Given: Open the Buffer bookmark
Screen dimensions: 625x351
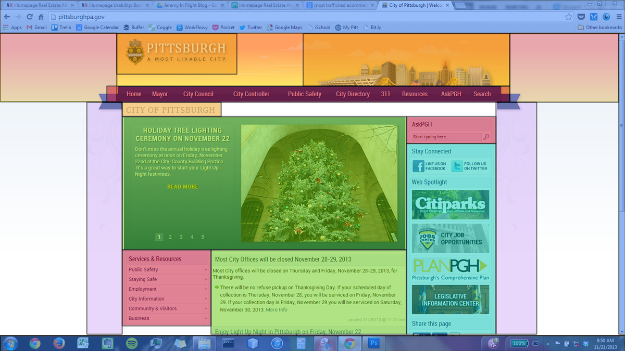Looking at the screenshot, I should (134, 28).
